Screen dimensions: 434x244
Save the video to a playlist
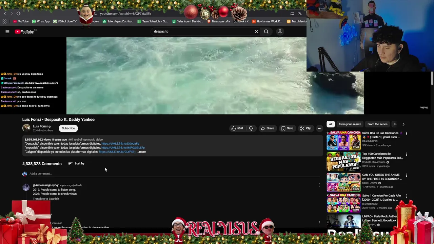tap(287, 128)
